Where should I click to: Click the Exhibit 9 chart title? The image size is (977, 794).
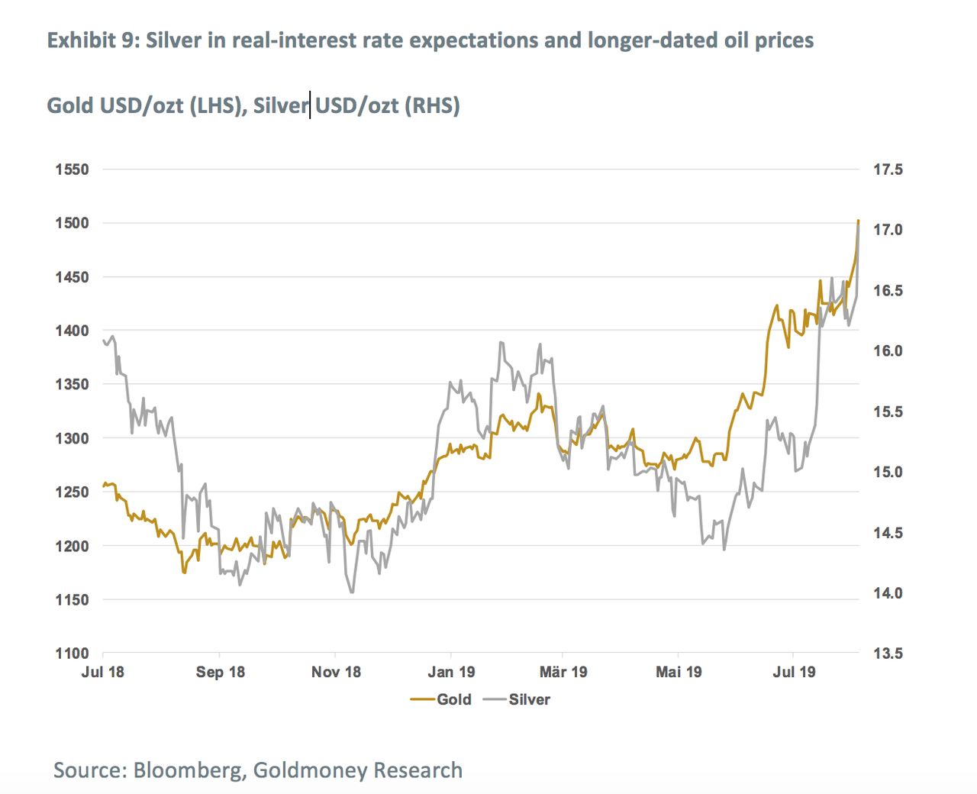coord(430,40)
